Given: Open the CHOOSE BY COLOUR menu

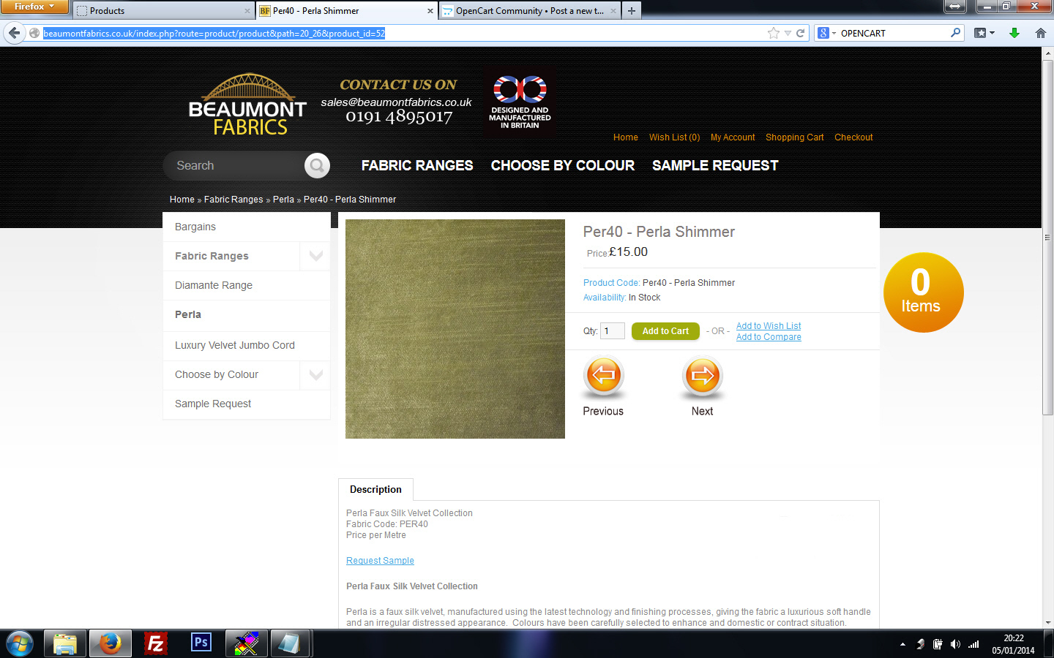Looking at the screenshot, I should pyautogui.click(x=563, y=166).
